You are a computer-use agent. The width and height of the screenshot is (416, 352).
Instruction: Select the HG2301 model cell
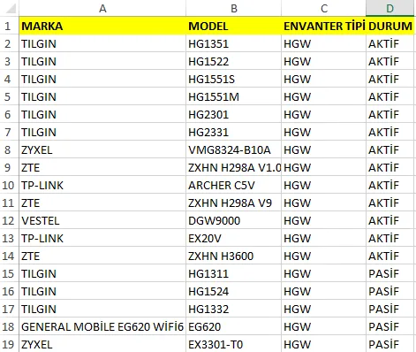pos(234,114)
